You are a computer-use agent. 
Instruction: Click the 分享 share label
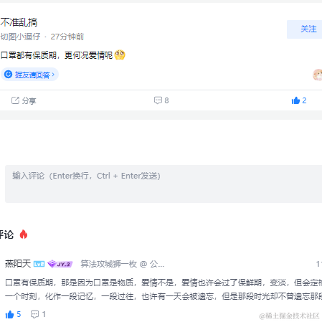pyautogui.click(x=29, y=100)
